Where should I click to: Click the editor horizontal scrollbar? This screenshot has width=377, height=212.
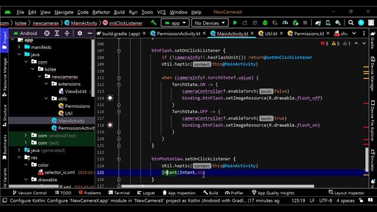[x=217, y=186]
